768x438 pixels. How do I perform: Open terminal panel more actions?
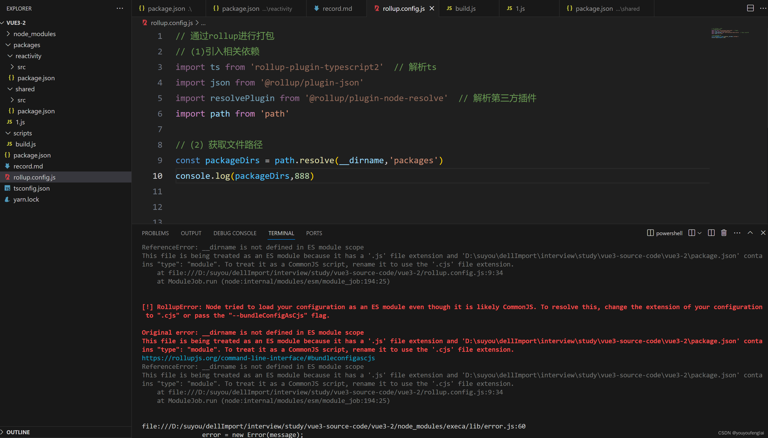[x=737, y=233]
